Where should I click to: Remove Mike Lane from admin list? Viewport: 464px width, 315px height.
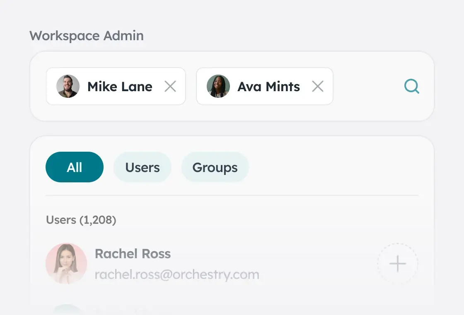(170, 86)
